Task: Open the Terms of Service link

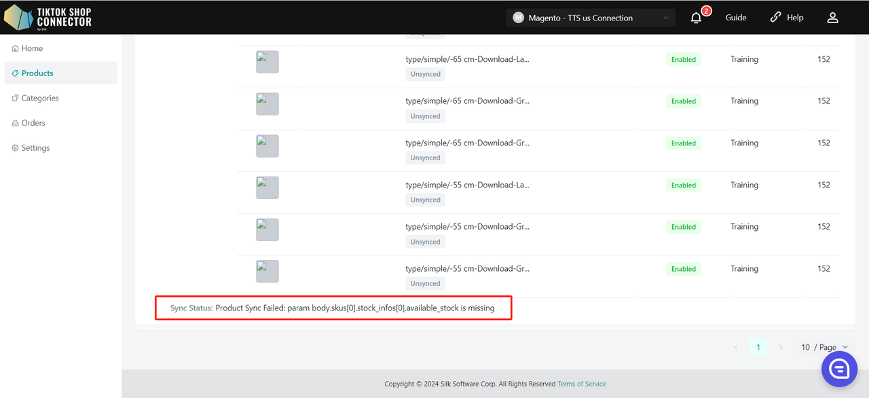Action: pyautogui.click(x=581, y=384)
